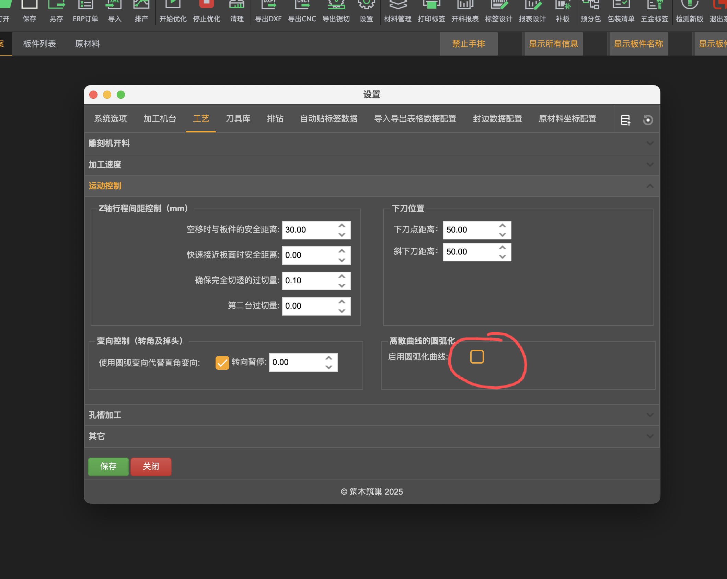
Task: Enable 启用圆弧化曲线 checkbox
Action: (x=476, y=357)
